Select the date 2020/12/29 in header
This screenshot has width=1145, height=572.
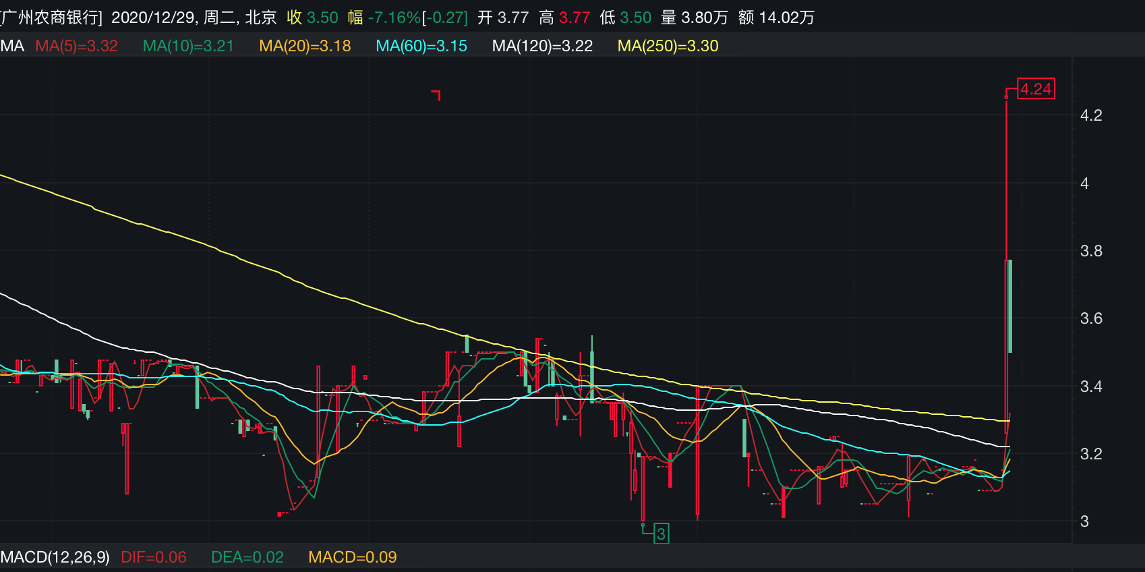pyautogui.click(x=154, y=18)
